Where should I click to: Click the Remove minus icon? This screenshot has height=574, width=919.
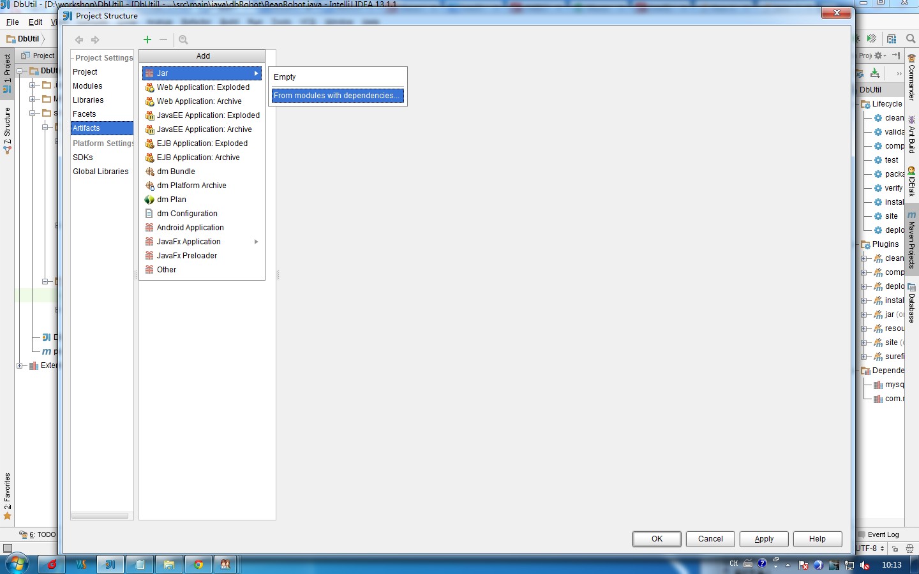163,40
